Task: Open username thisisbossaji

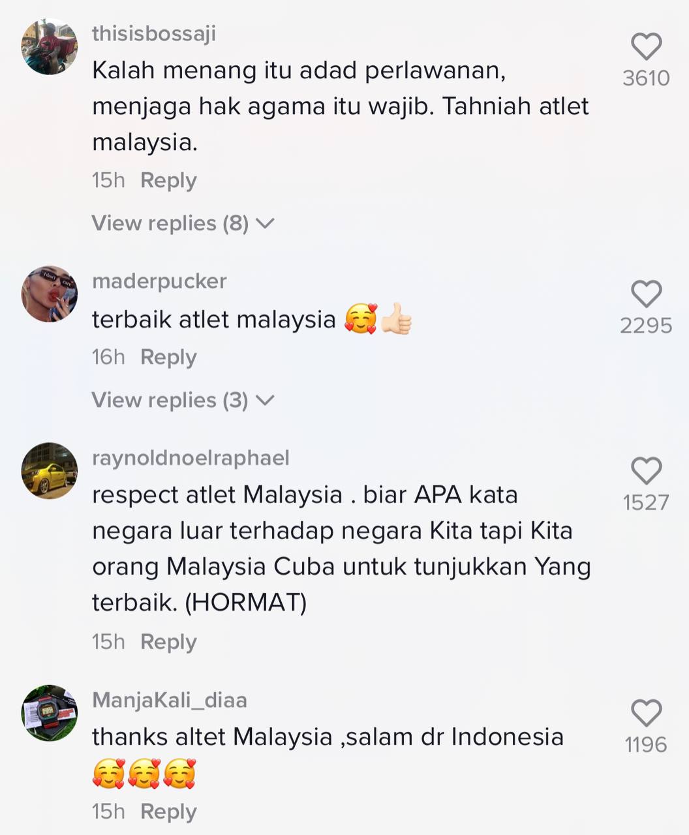Action: click(x=154, y=33)
